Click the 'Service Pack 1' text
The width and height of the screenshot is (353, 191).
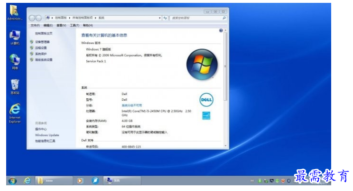click(x=96, y=61)
